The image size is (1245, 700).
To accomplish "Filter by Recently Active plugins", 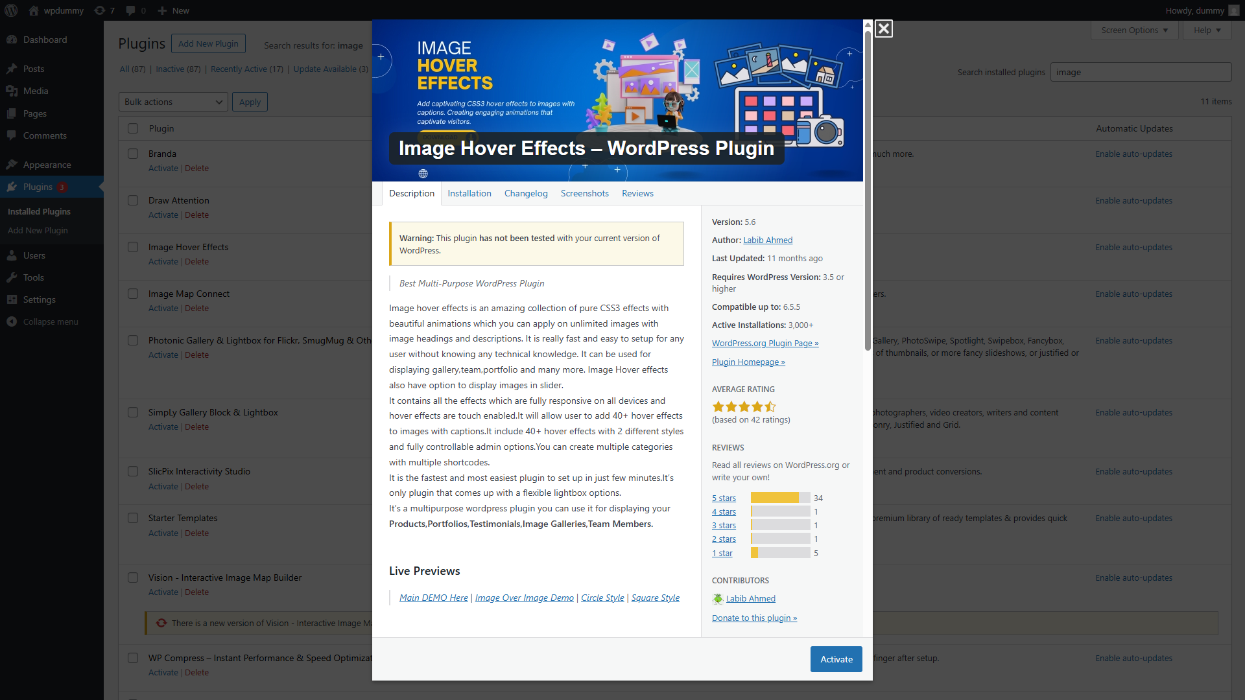I will (246, 69).
